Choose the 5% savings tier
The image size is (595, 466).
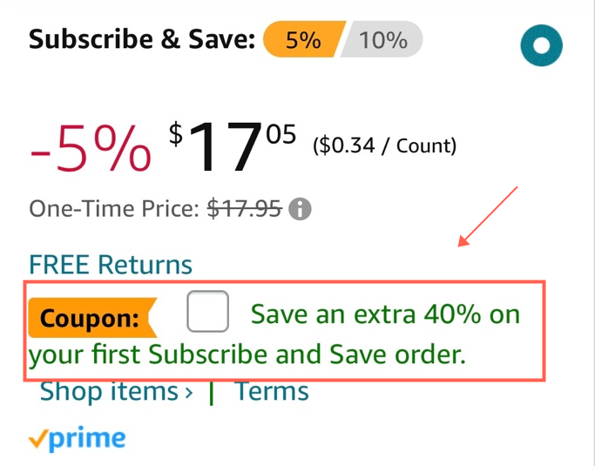(x=302, y=40)
